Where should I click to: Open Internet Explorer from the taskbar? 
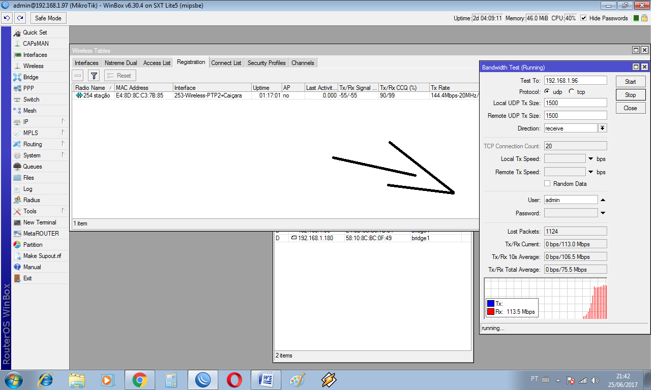[46, 379]
